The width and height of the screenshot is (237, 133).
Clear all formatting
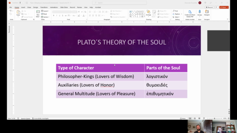click(x=85, y=11)
